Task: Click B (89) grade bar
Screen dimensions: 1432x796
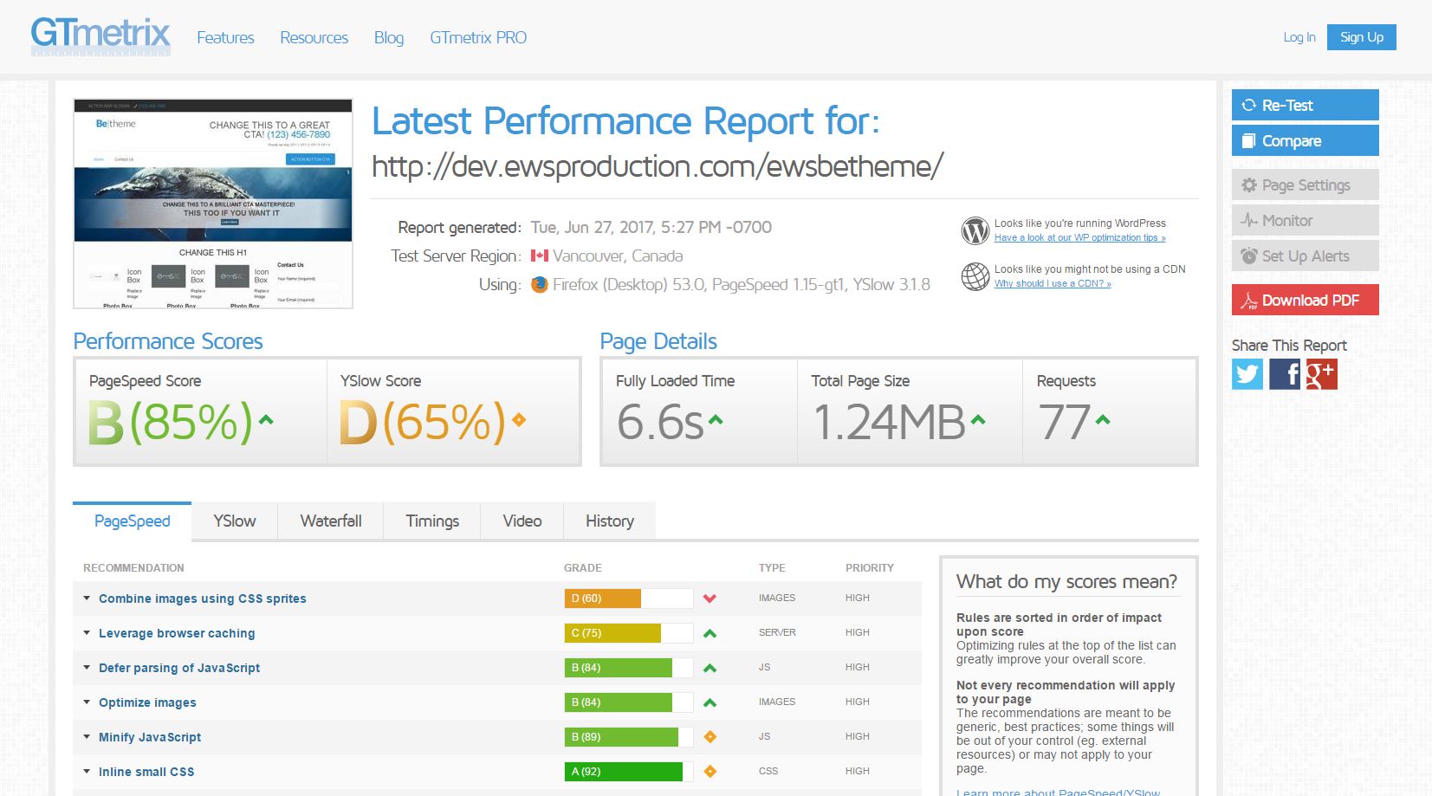Action: pyautogui.click(x=629, y=737)
